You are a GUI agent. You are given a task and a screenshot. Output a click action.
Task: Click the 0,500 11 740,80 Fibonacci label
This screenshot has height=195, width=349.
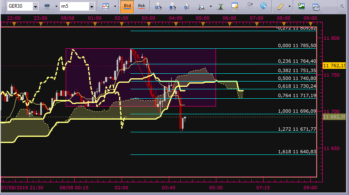(297, 78)
